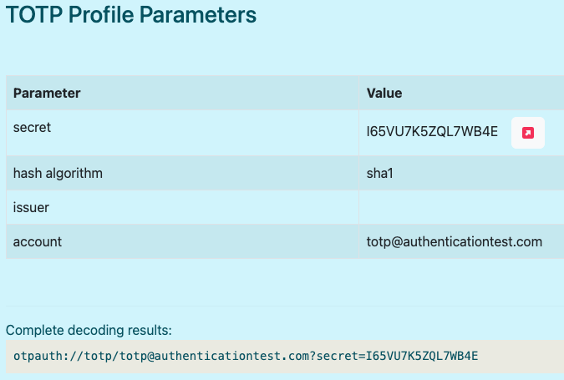Click the otpauth URI code block
The width and height of the screenshot is (564, 380).
284,357
